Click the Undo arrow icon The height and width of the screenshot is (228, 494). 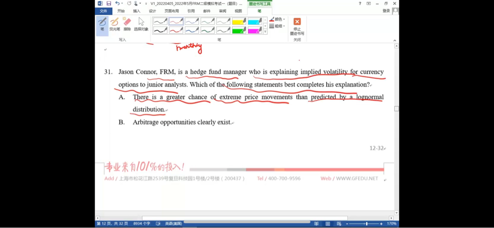pyautogui.click(x=117, y=3)
